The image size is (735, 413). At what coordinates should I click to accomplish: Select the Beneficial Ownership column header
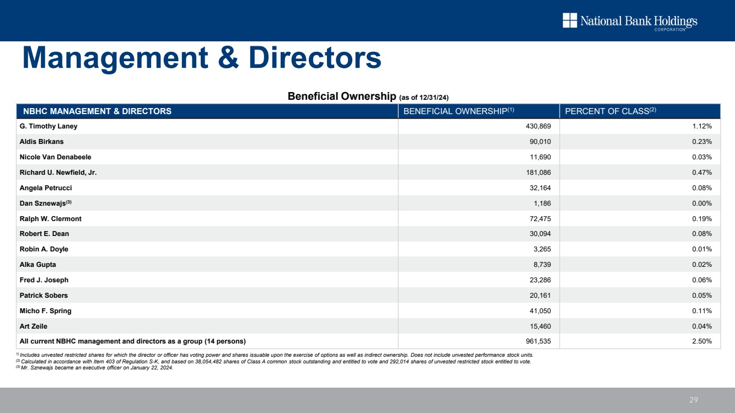coord(459,111)
